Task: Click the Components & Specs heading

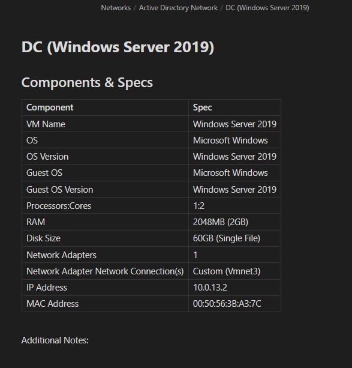Action: (x=87, y=83)
